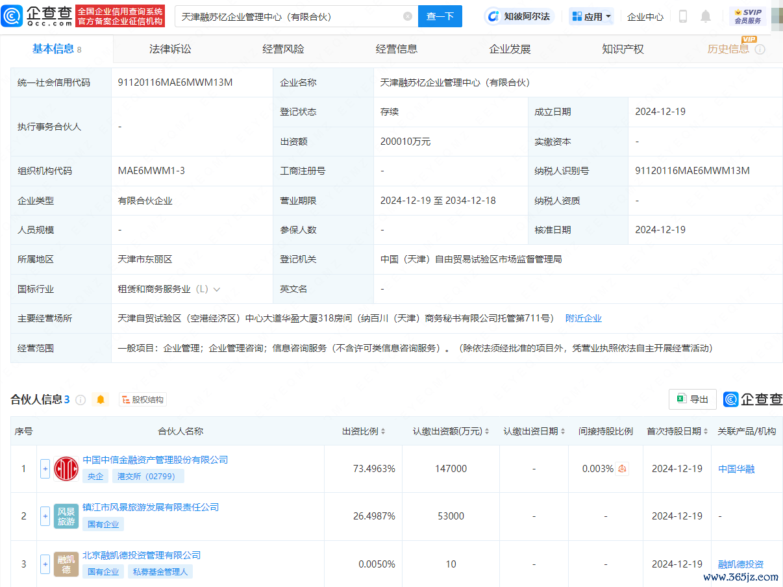783x587 pixels.
Task: Click info icon beside 合伙人信息
Action: [81, 400]
